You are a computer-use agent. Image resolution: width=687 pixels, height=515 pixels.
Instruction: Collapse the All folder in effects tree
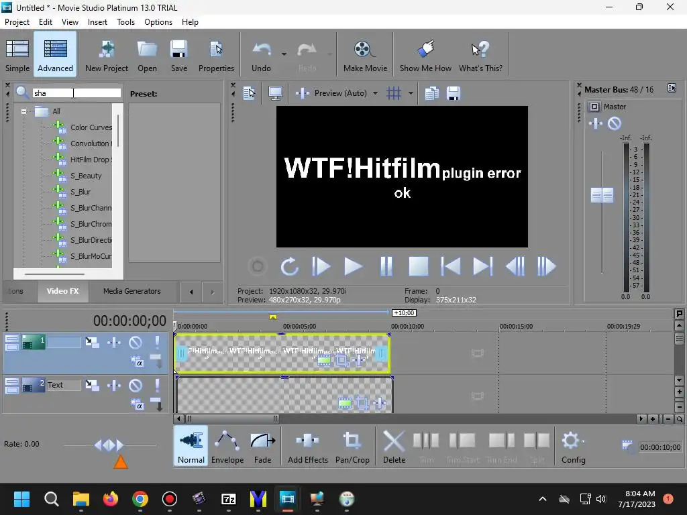23,111
